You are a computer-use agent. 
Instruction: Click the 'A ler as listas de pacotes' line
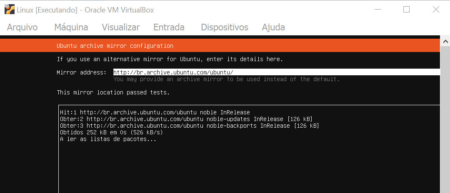click(108, 139)
